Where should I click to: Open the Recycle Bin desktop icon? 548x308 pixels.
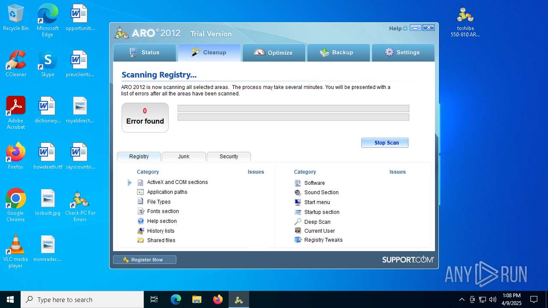coord(16,18)
